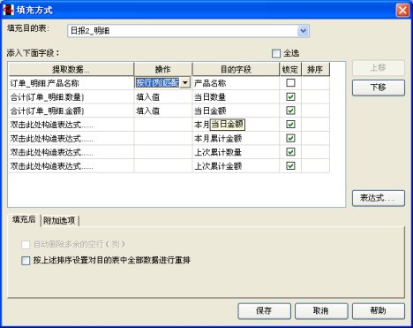This screenshot has width=413, height=328.
Task: Click 填入值 in the 当日数量 row
Action: (x=163, y=97)
